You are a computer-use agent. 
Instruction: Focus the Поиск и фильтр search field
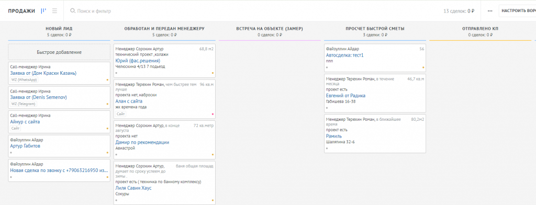coord(94,11)
